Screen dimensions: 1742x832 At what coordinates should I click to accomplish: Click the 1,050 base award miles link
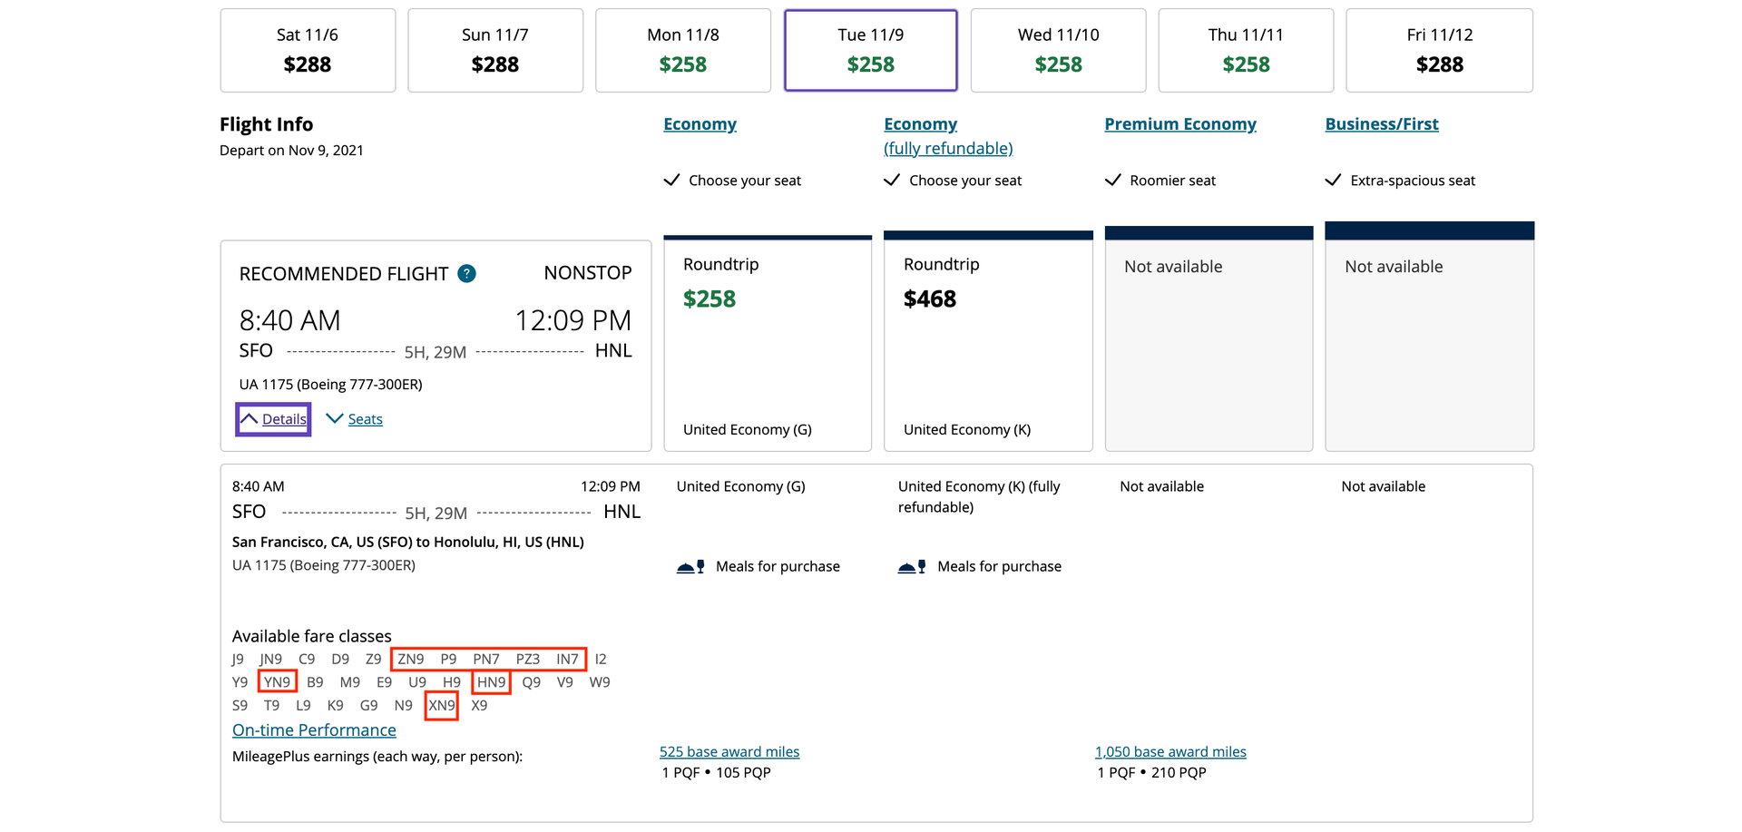tap(1169, 751)
